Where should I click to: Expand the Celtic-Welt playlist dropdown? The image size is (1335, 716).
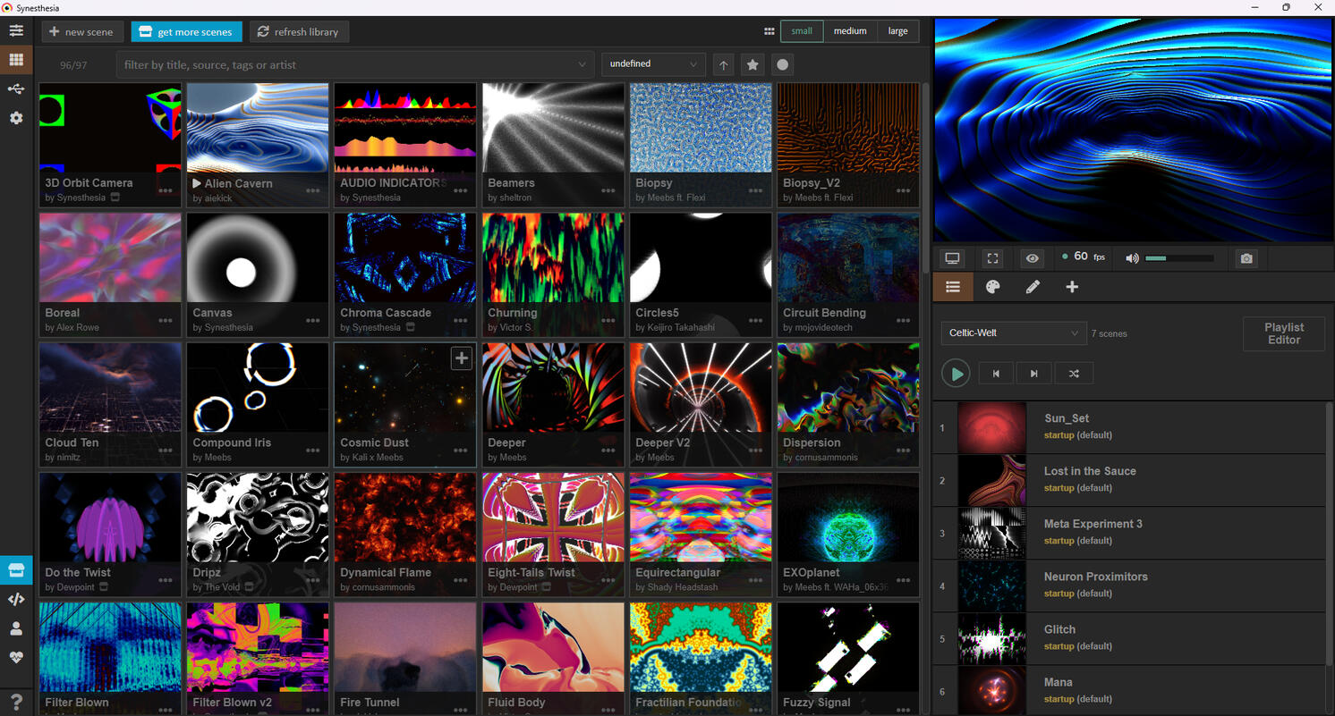click(x=1013, y=333)
